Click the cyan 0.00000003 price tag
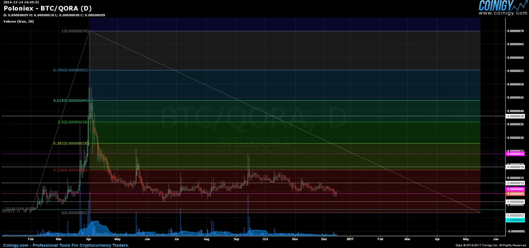This screenshot has height=248, width=529. (516, 220)
